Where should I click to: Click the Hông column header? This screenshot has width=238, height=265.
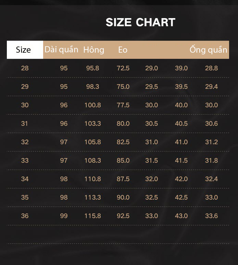coord(93,50)
